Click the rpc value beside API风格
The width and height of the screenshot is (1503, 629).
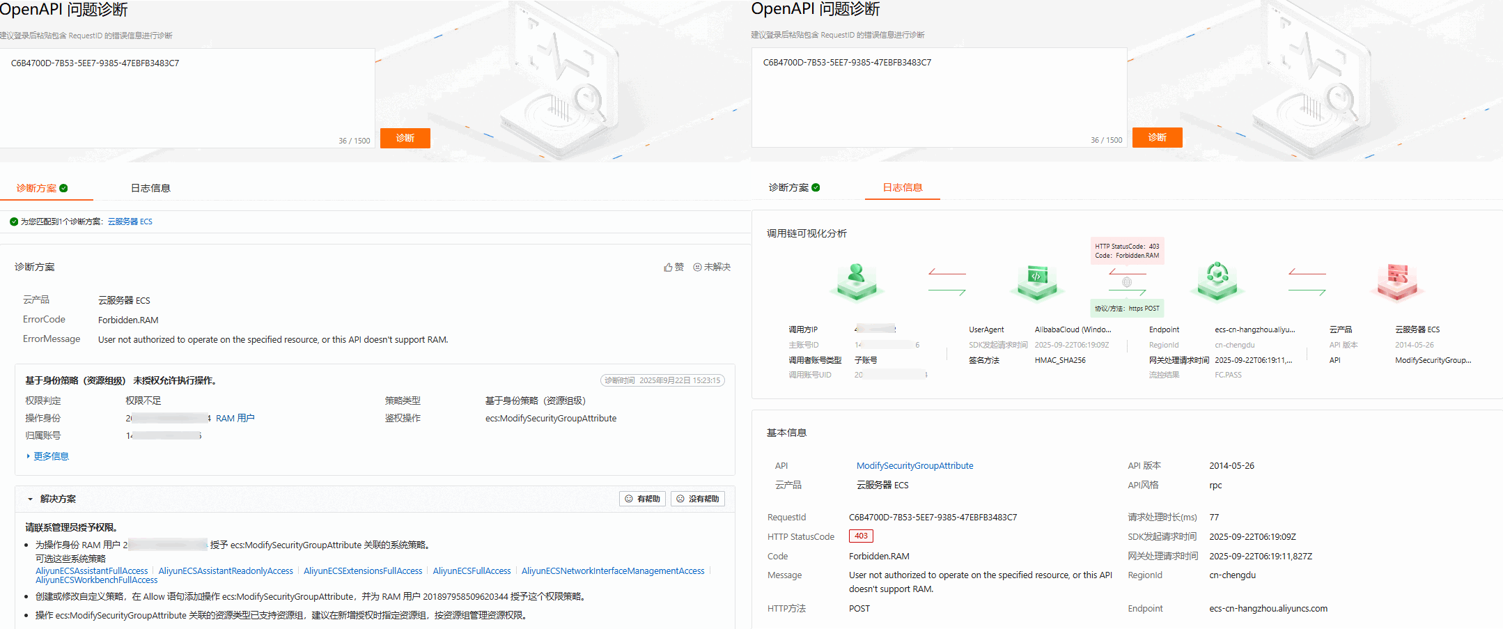coord(1215,486)
